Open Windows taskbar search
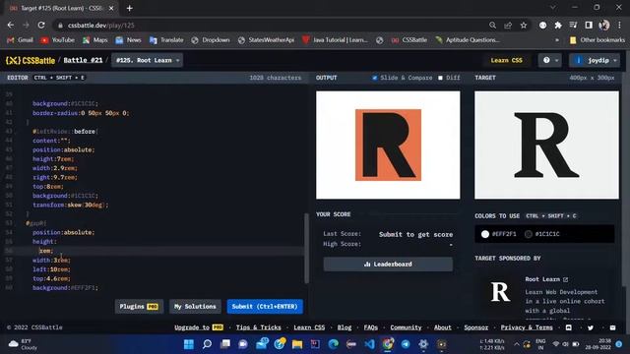 pos(207,344)
